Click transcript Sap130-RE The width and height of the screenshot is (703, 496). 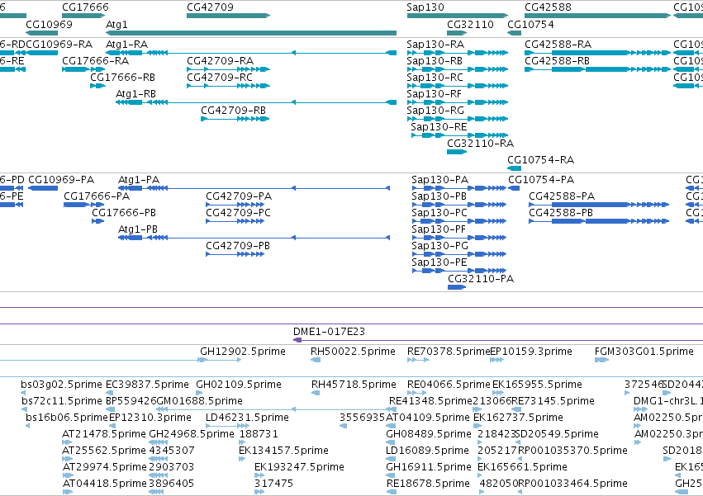(x=459, y=135)
